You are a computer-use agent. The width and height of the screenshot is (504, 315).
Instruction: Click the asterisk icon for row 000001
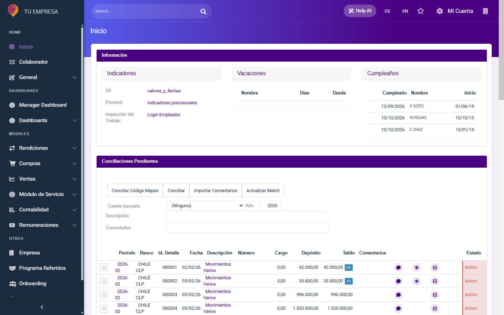coord(416,267)
